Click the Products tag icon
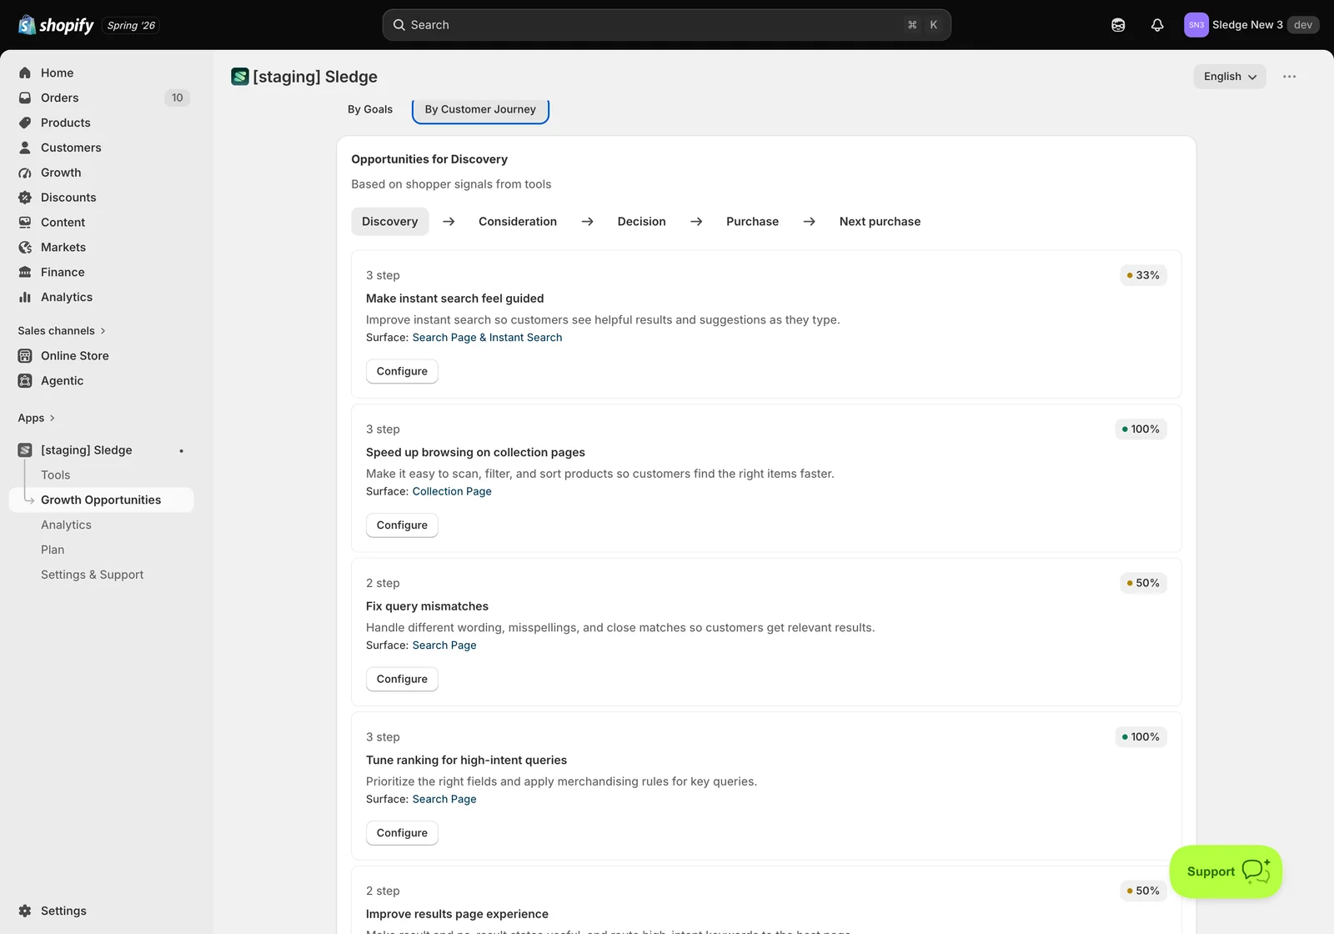Image resolution: width=1334 pixels, height=934 pixels. coord(25,123)
